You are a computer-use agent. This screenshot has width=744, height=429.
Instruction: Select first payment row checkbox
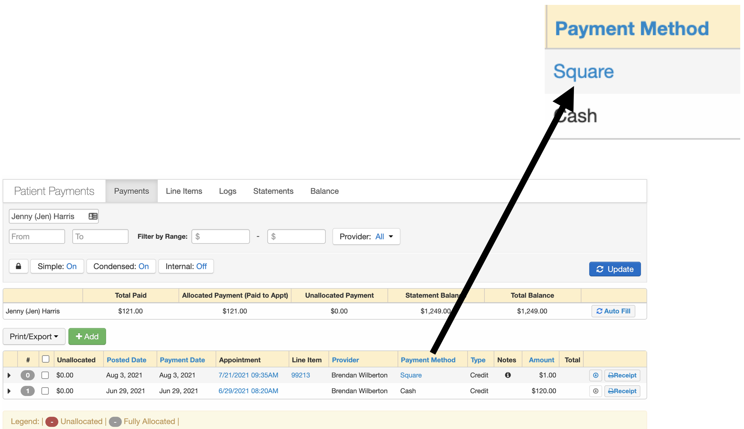(45, 375)
